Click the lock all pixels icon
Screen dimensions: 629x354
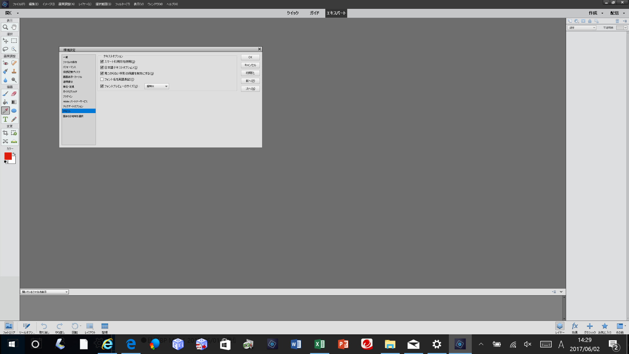pyautogui.click(x=590, y=21)
